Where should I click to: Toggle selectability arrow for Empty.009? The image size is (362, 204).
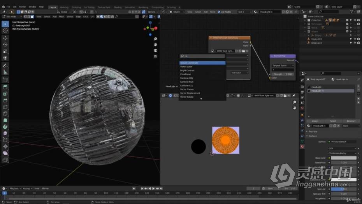[351, 39]
